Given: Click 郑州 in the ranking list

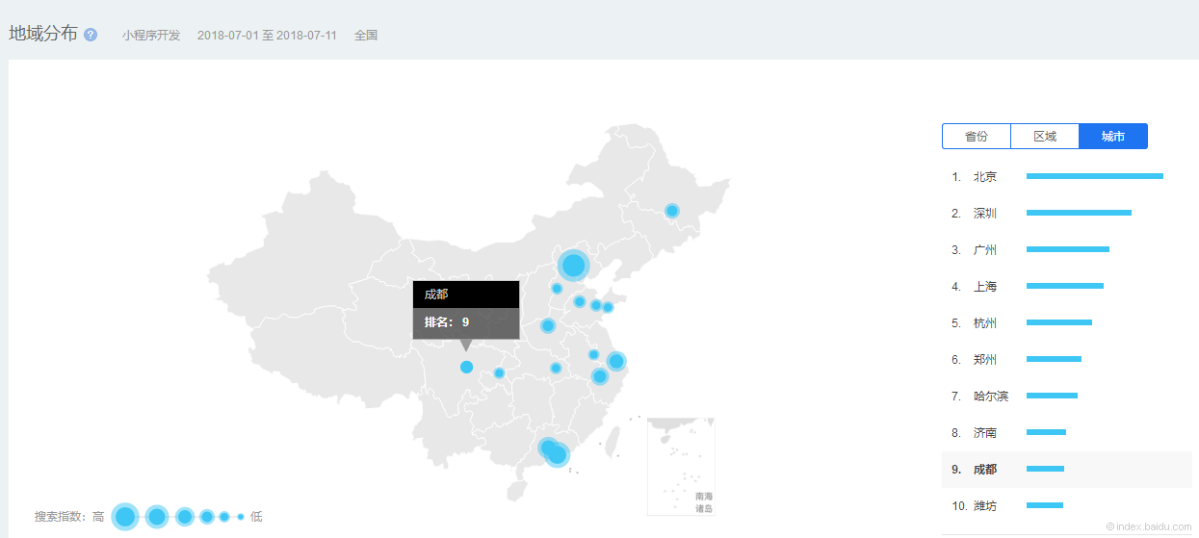Looking at the screenshot, I should point(985,360).
